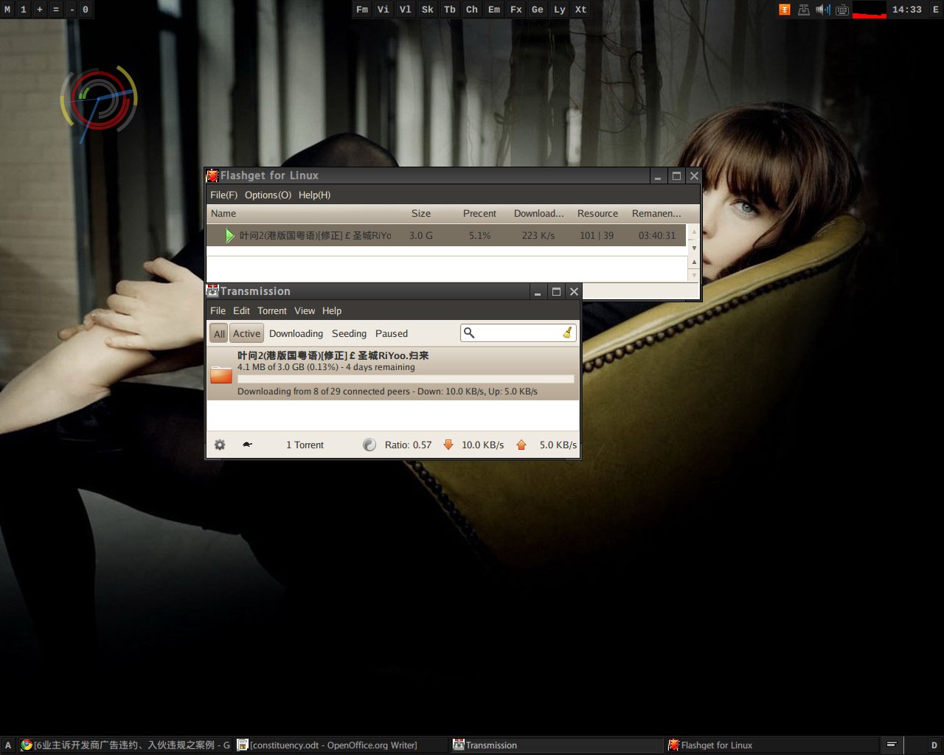Click the torrent title in Transmission list
The height and width of the screenshot is (755, 944).
[x=333, y=355]
